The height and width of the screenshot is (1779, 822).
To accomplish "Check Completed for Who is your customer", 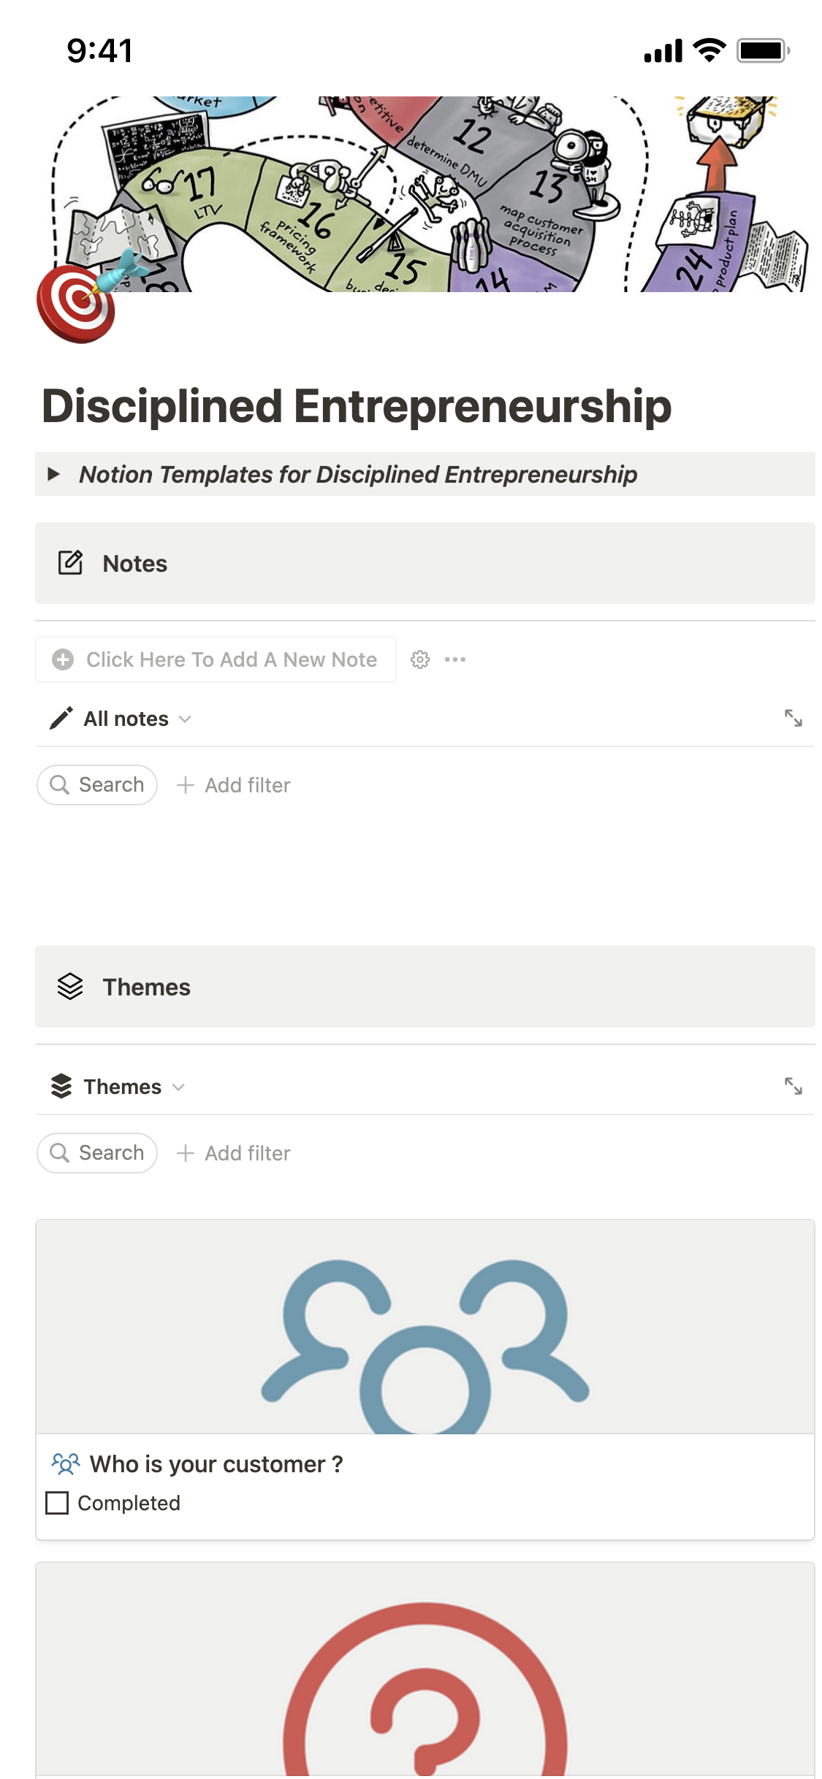I will [x=57, y=1503].
